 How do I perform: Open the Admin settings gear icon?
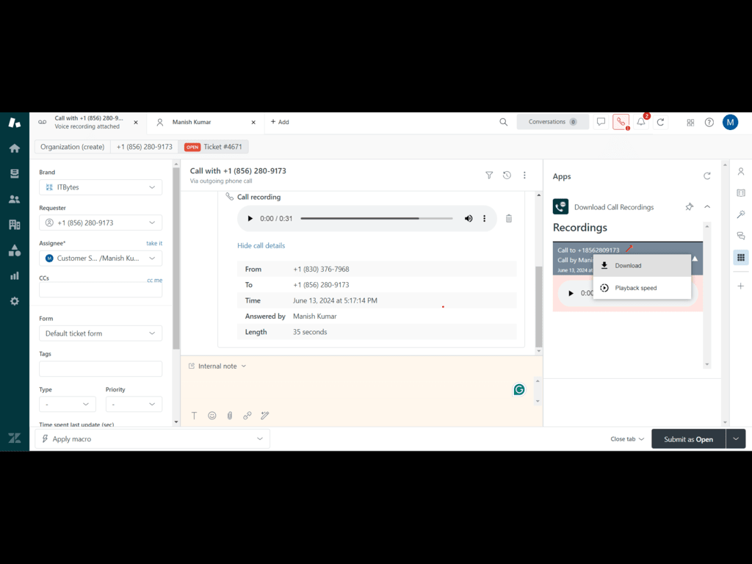(14, 301)
